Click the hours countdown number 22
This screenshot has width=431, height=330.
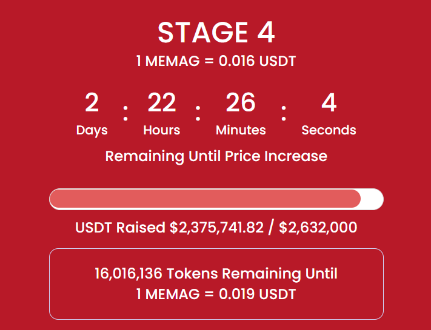pos(162,102)
